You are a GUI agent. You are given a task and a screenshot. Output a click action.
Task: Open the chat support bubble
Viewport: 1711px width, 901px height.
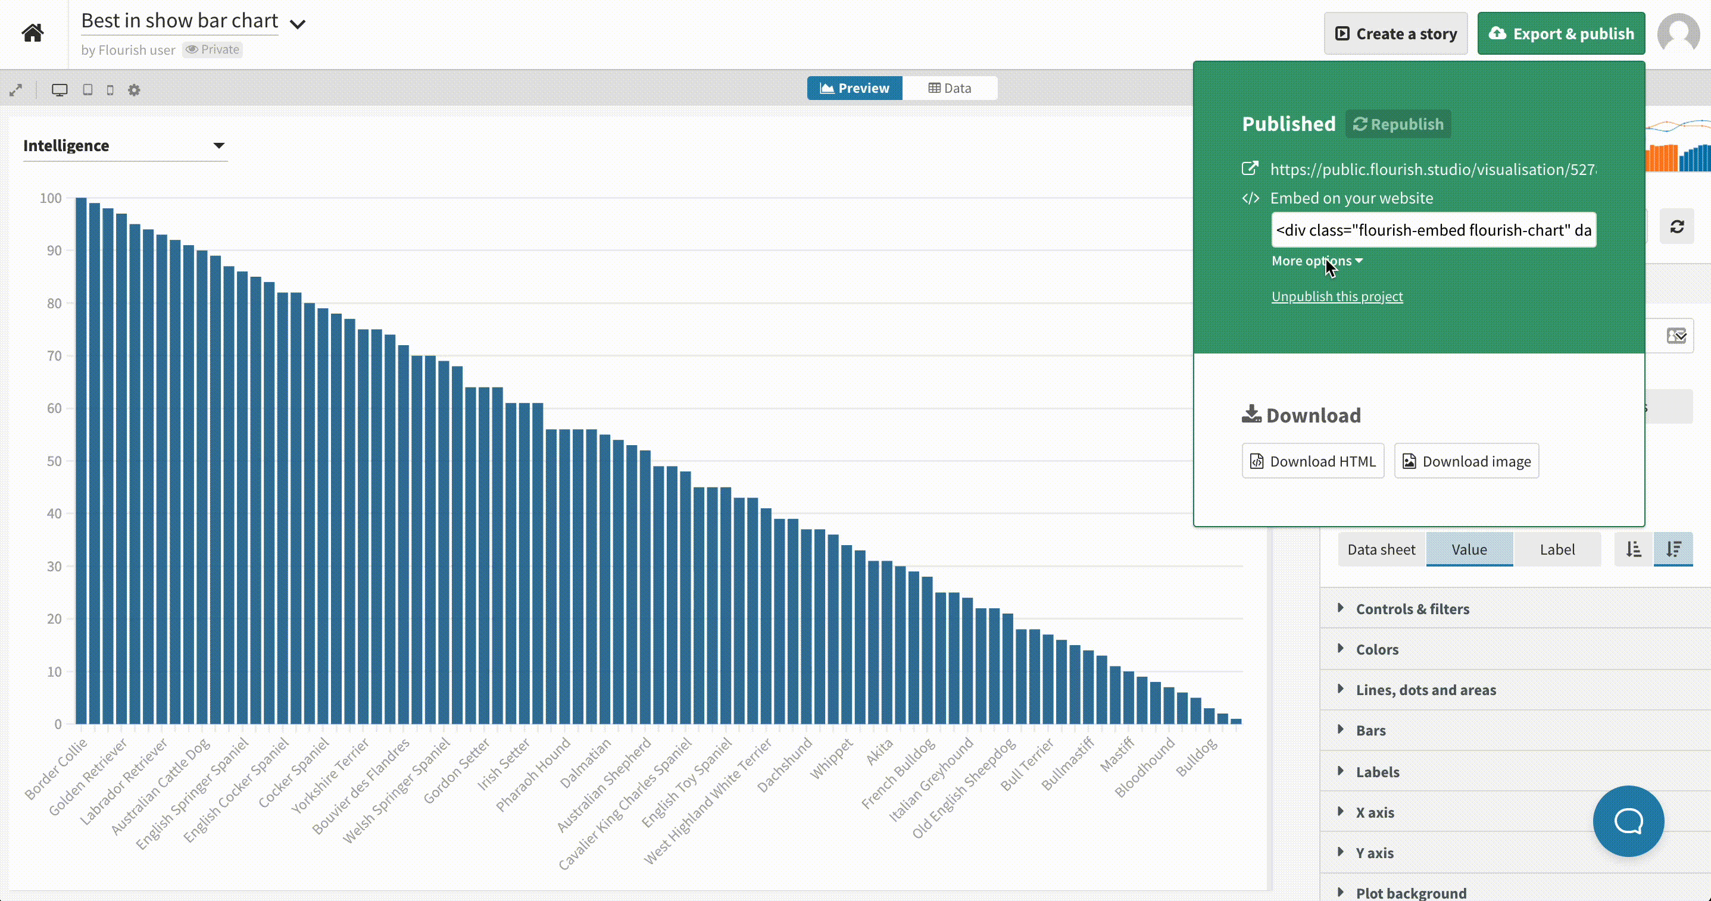tap(1628, 821)
